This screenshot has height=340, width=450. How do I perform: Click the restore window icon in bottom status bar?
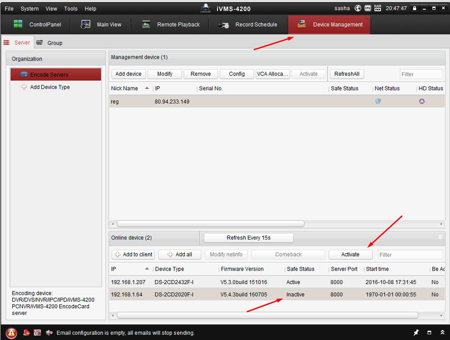coord(429,332)
